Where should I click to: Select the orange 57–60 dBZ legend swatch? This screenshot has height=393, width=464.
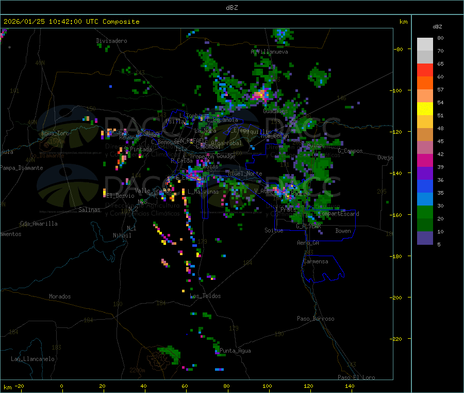tap(425, 83)
